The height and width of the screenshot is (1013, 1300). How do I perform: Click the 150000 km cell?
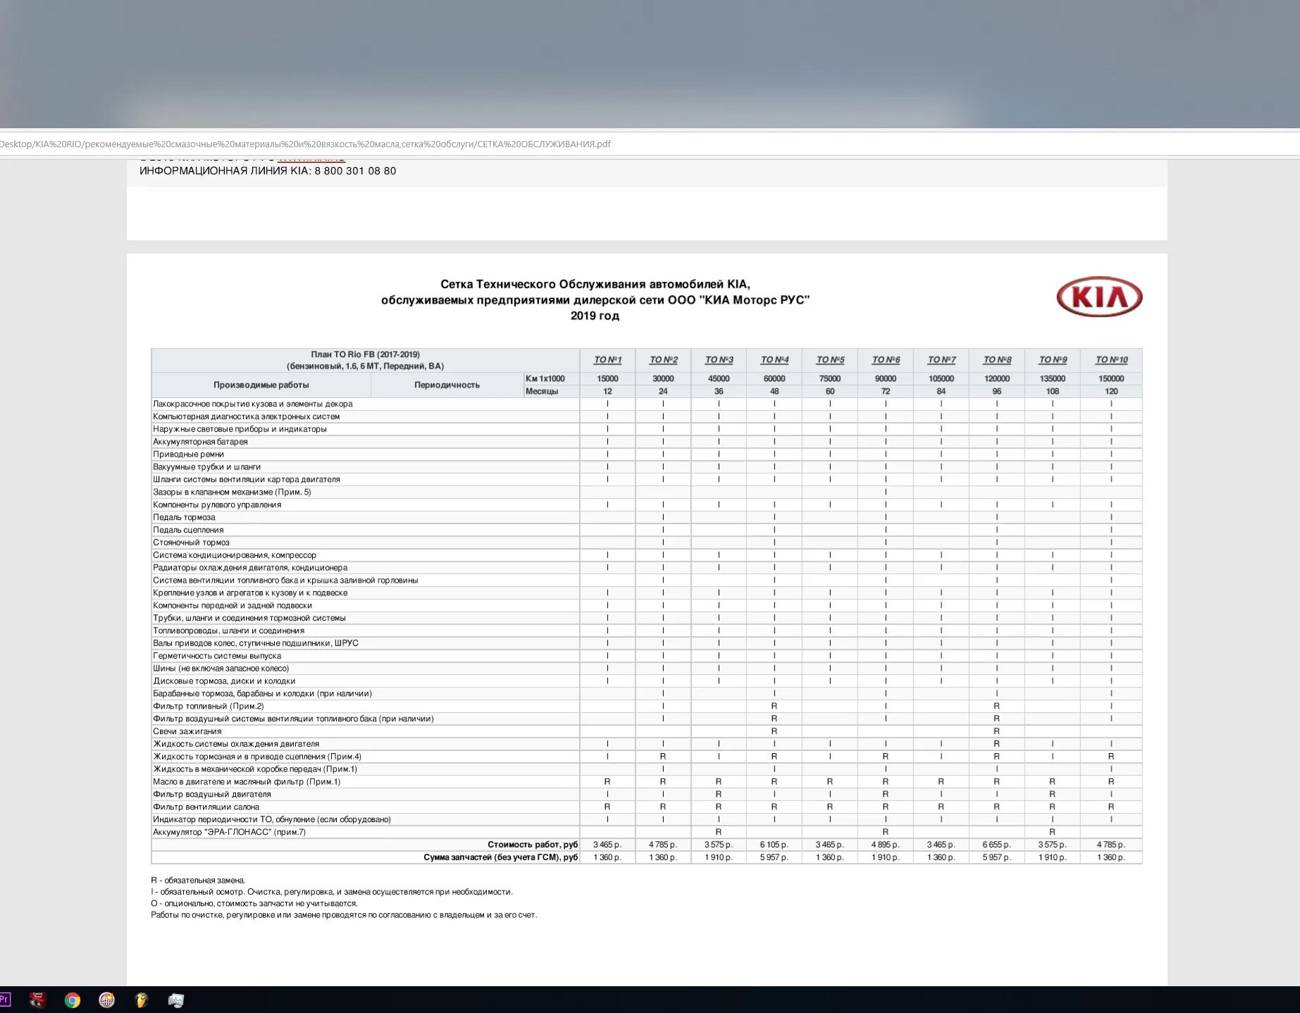click(x=1111, y=378)
